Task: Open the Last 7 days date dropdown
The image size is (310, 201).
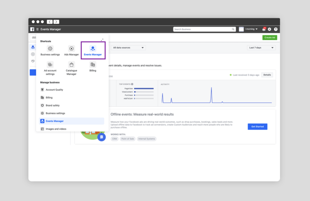Action: [261, 48]
